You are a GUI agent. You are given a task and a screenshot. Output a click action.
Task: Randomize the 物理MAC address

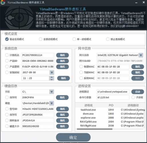[x=138, y=67]
